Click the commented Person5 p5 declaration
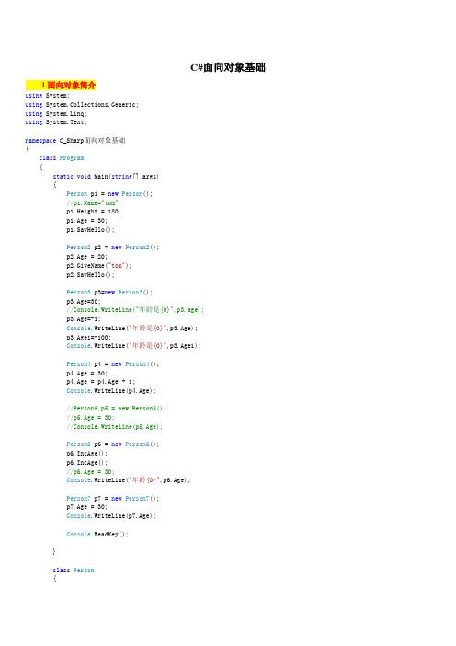Image resolution: width=456 pixels, height=646 pixels. click(117, 409)
